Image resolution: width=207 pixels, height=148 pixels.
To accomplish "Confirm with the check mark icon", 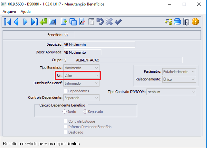I will pos(118,22).
